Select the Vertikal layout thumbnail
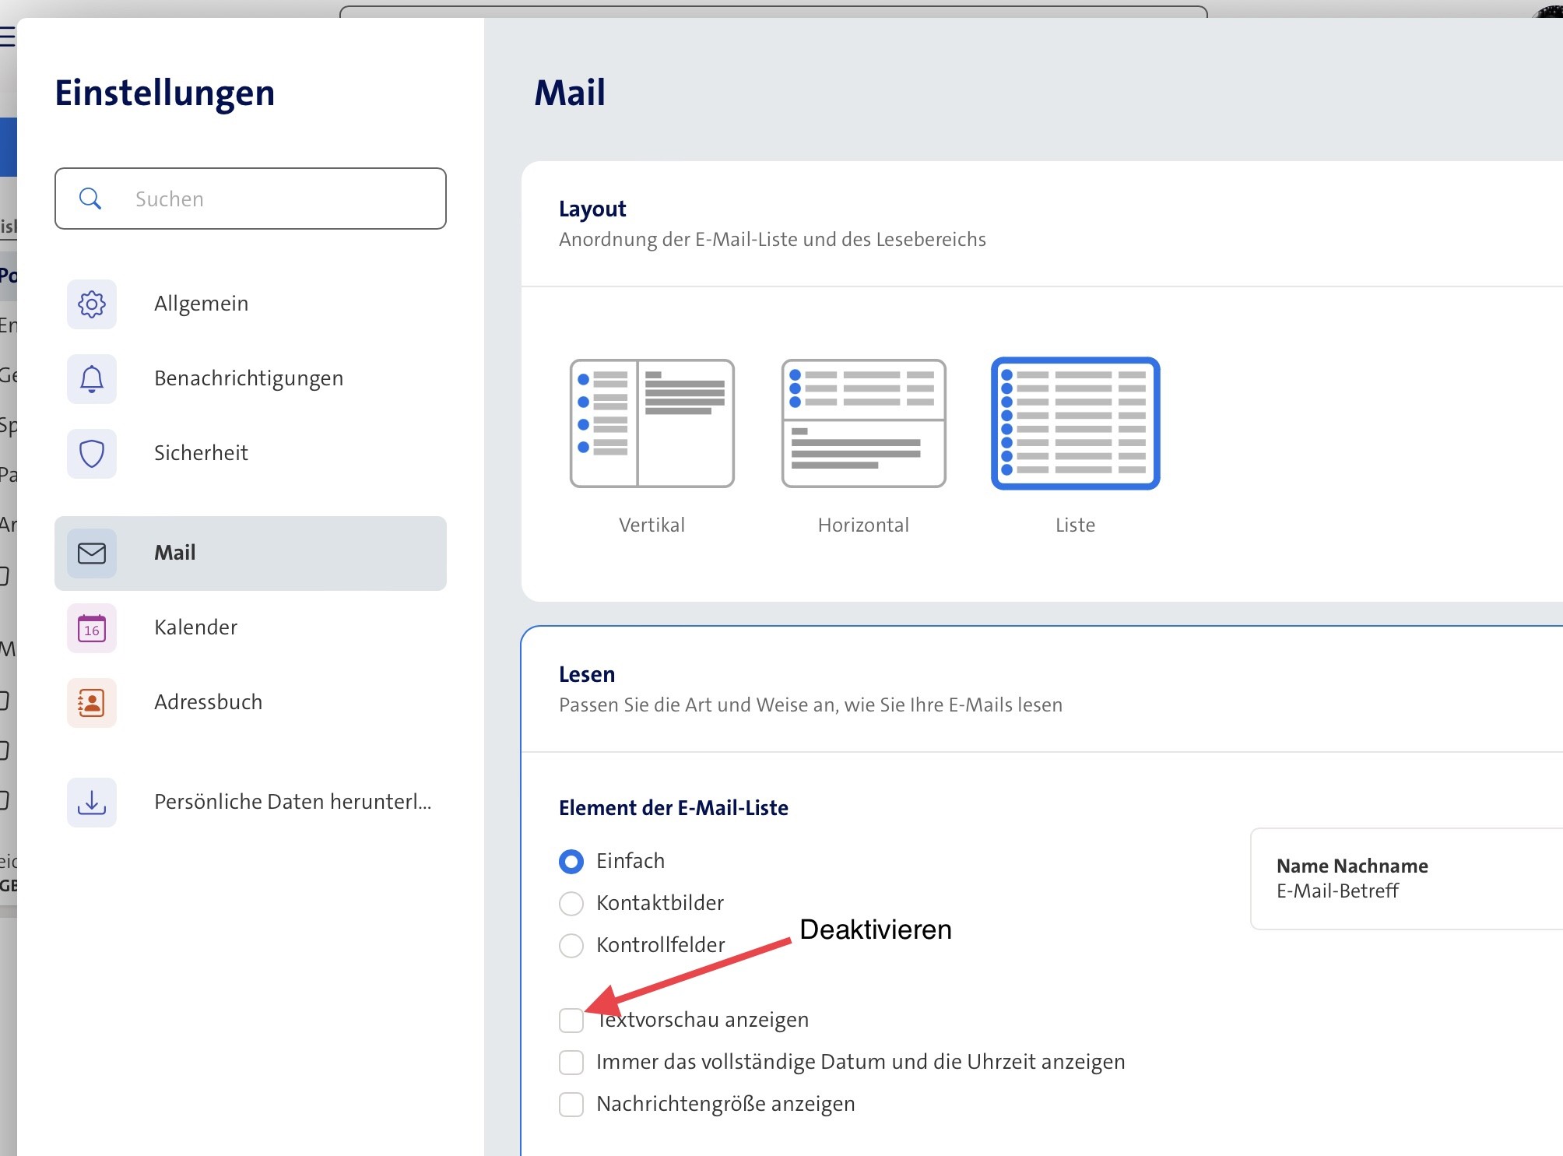 point(652,423)
